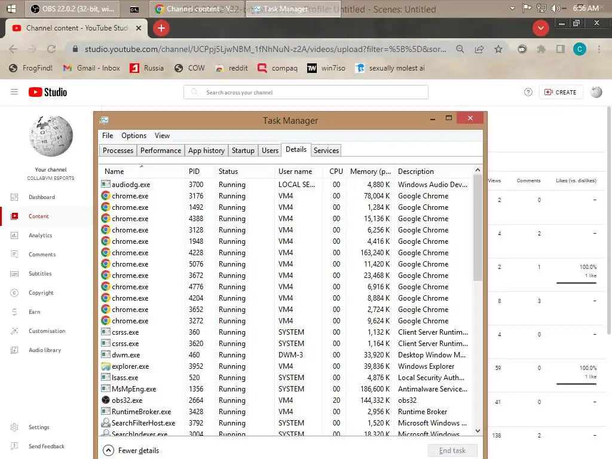Open Copyright in Studio sidebar
612x459 pixels.
click(x=41, y=293)
